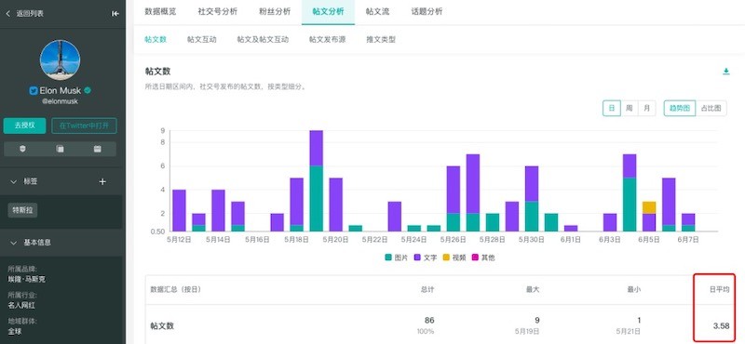
Task: Select the 帖文数 sub-tab
Action: [156, 40]
